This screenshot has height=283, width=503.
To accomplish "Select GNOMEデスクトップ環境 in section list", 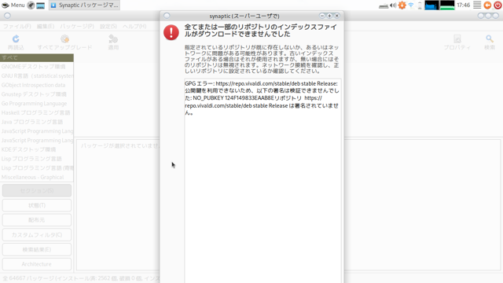I will (x=37, y=67).
